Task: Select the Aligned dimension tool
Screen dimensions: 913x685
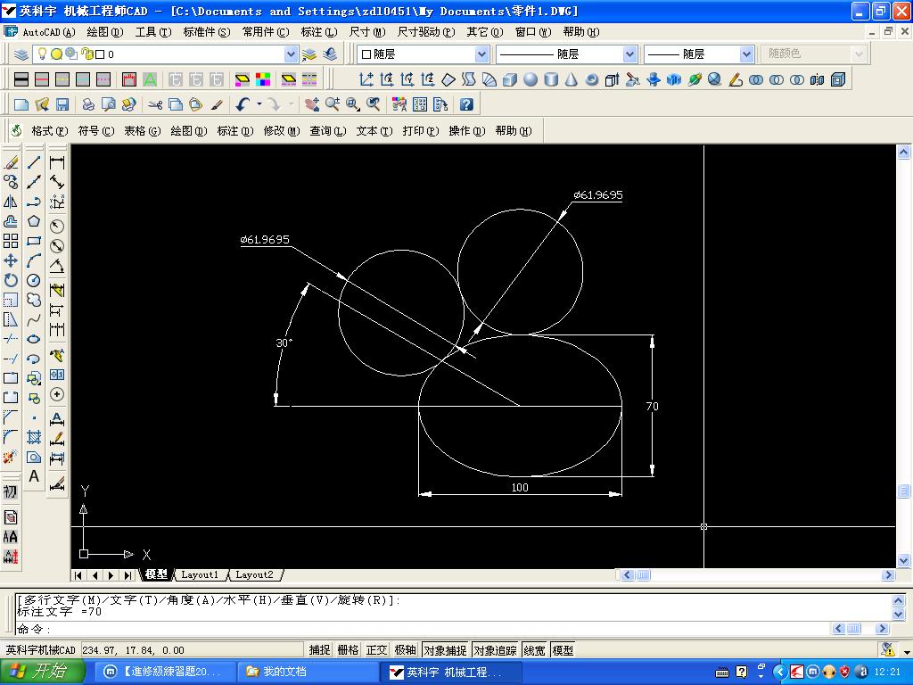Action: point(57,182)
